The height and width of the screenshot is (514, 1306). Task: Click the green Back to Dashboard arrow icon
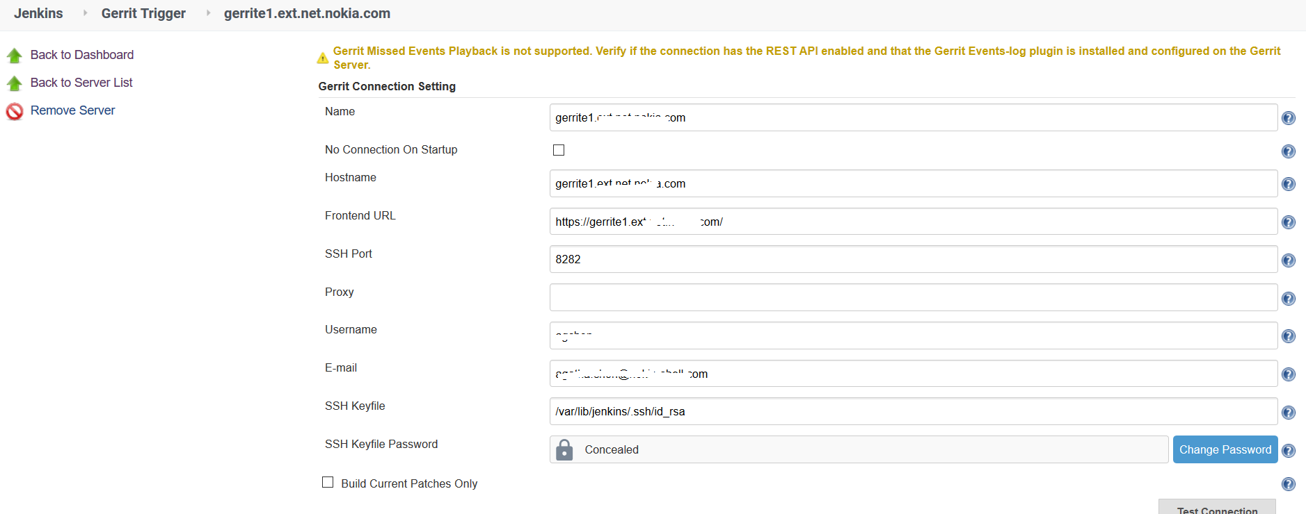(15, 55)
